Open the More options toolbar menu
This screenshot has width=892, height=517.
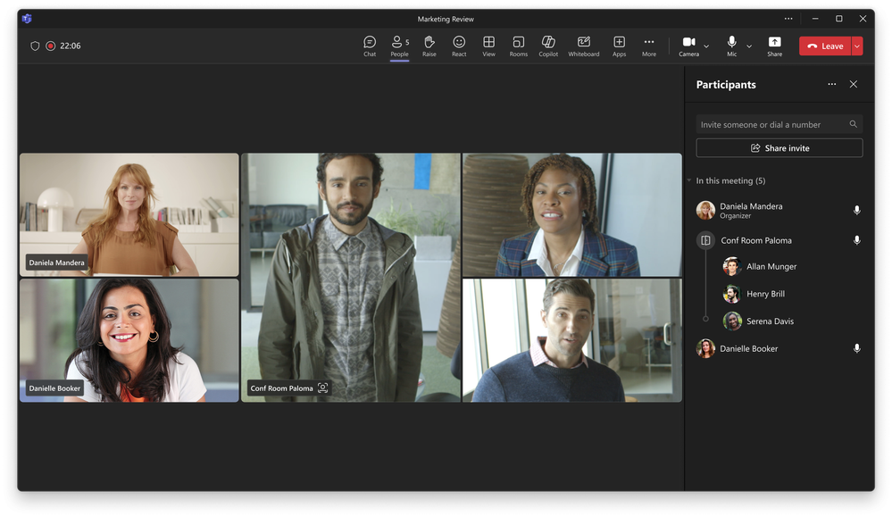649,46
